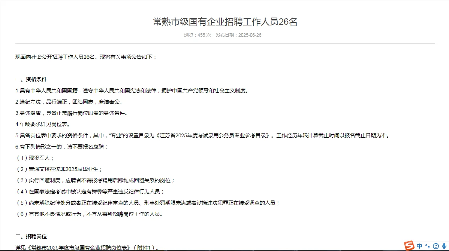Click item （3）实行回避制度

click(x=95, y=180)
